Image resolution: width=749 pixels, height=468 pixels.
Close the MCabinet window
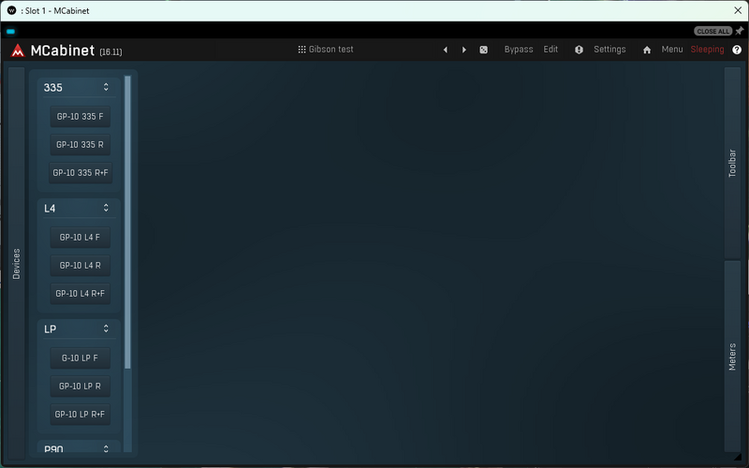pyautogui.click(x=738, y=10)
